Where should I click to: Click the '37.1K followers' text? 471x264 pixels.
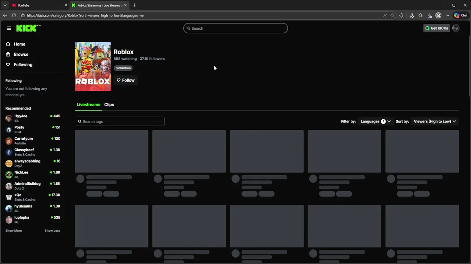[x=152, y=59]
